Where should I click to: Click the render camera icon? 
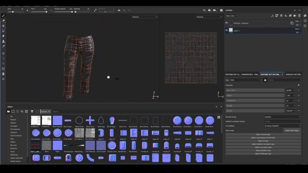(221, 10)
